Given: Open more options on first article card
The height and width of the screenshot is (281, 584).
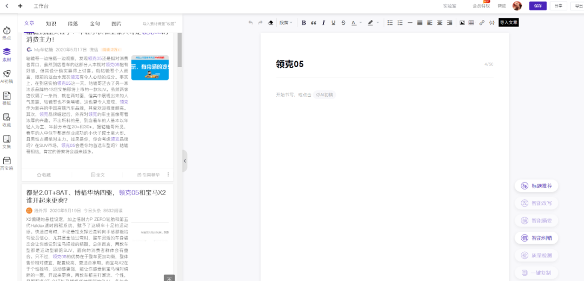Looking at the screenshot, I should pyautogui.click(x=168, y=175).
